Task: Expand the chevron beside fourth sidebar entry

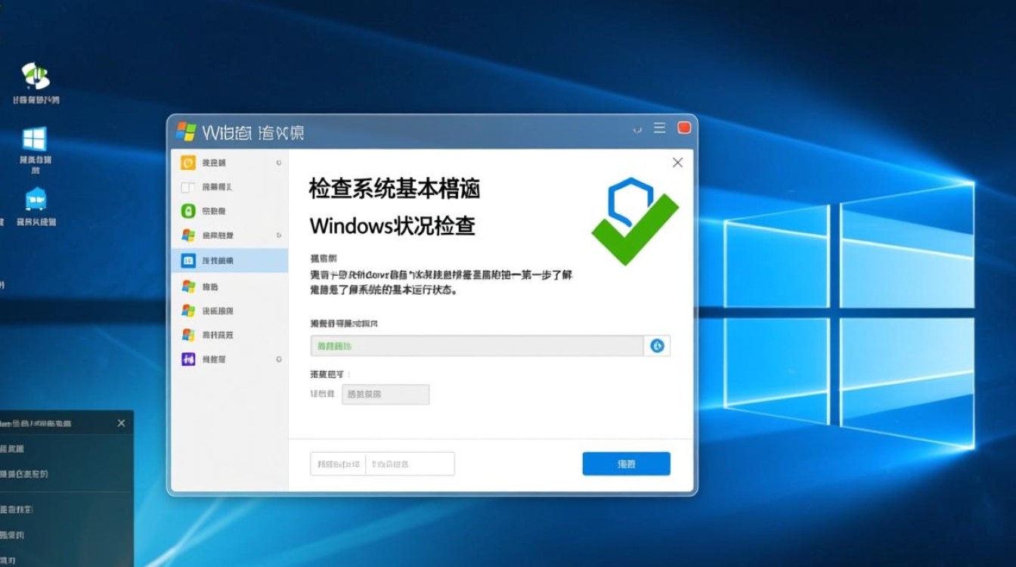Action: click(x=280, y=234)
